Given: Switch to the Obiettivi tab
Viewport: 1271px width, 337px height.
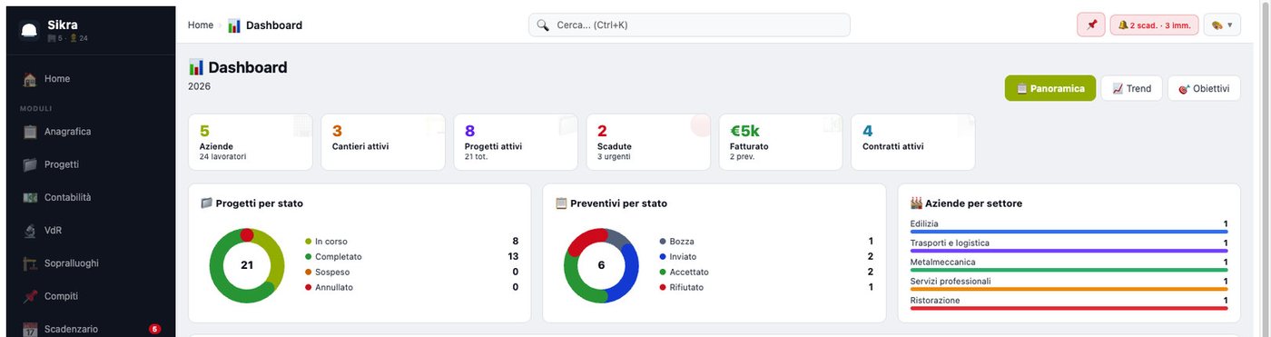Looking at the screenshot, I should [1204, 88].
